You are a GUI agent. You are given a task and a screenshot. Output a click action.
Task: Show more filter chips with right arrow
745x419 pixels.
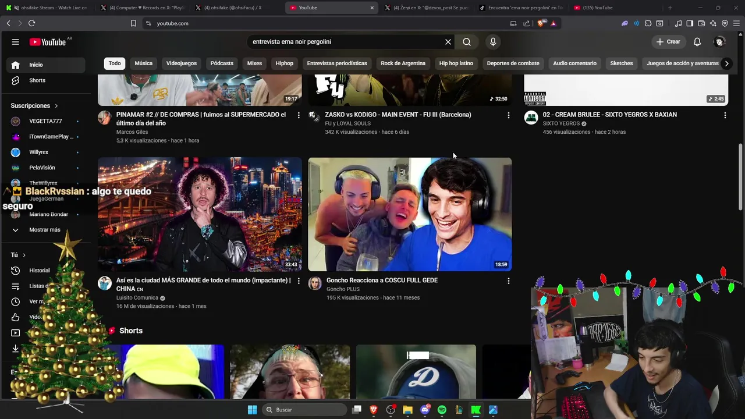tap(726, 63)
